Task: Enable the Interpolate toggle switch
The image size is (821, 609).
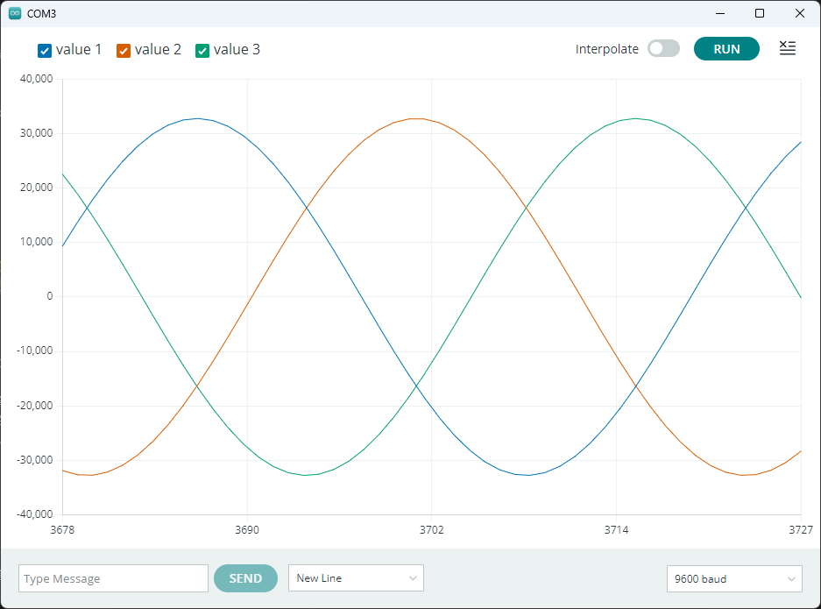Action: [x=663, y=49]
